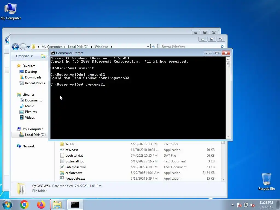Viewport: 280px width, 210px height.
Task: Click the Command Prompt title bar icon
Action: click(x=53, y=53)
